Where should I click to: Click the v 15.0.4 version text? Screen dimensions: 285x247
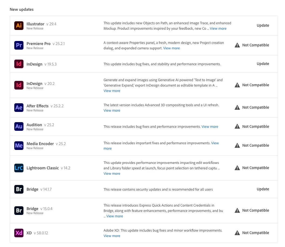tap(46, 209)
